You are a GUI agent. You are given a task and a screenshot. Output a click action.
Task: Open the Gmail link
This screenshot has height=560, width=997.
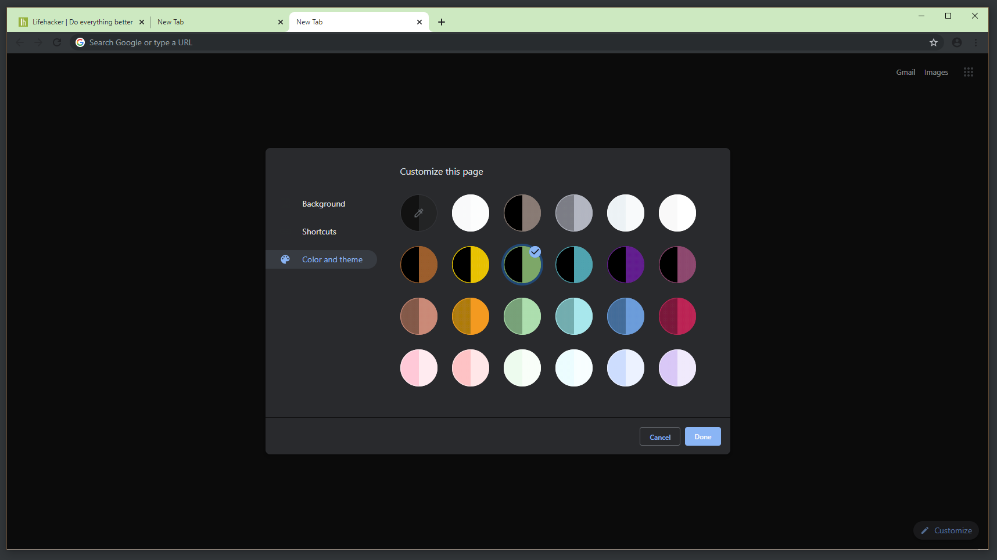[906, 72]
